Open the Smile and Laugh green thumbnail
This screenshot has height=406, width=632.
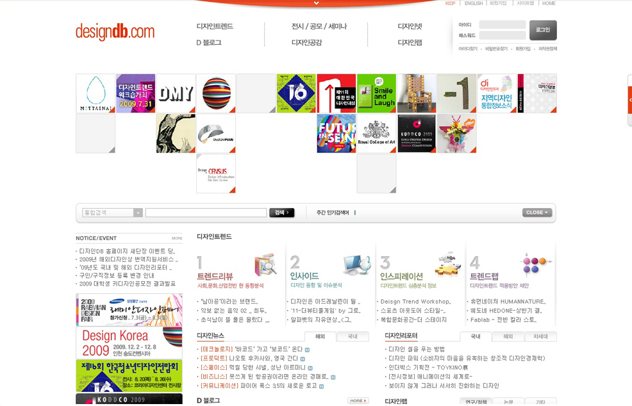pos(376,93)
